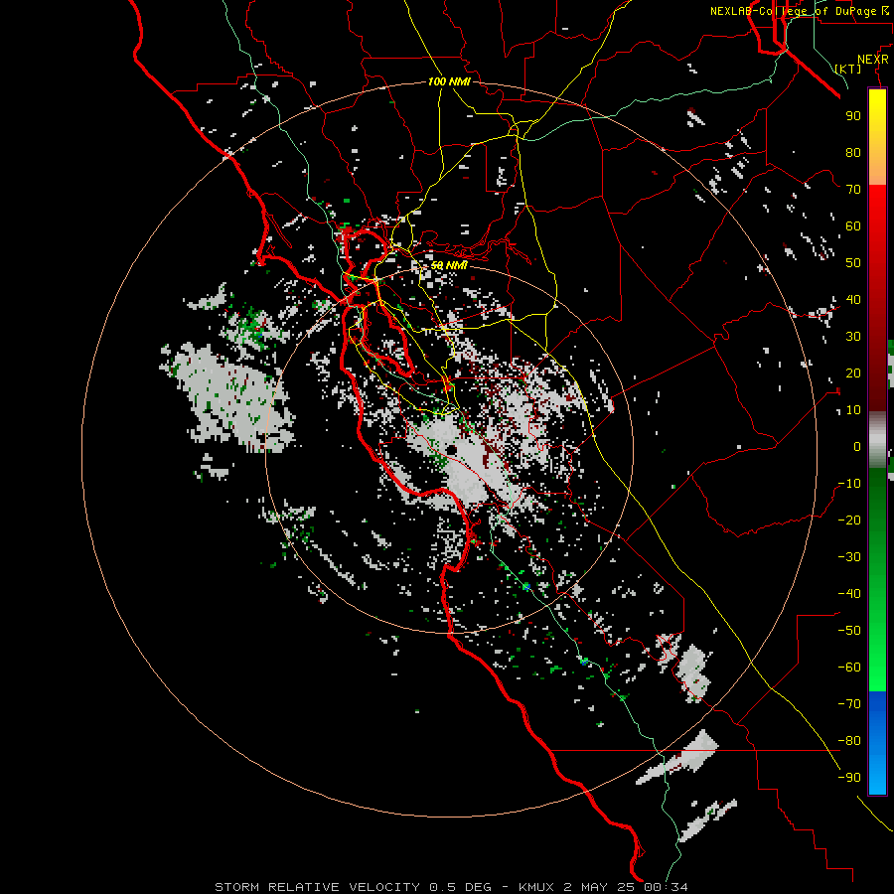The height and width of the screenshot is (894, 894).
Task: Select the 0 value on velocity scale
Action: [x=857, y=447]
